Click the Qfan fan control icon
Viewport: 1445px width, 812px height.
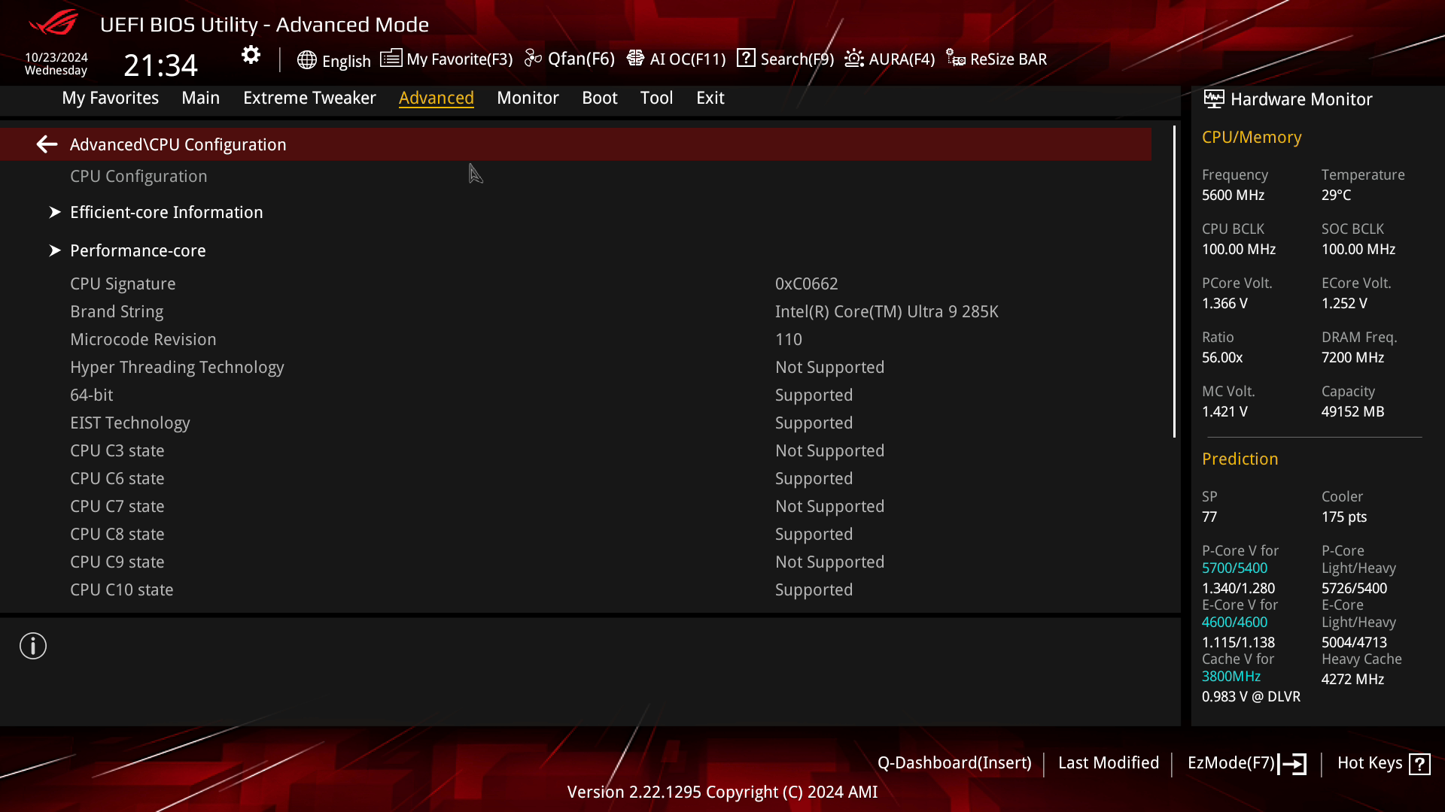[x=533, y=59]
